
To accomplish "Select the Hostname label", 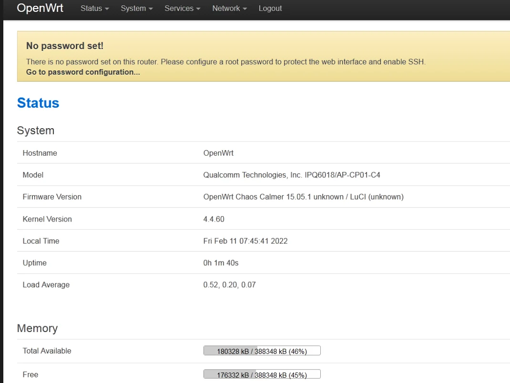I will (x=40, y=153).
